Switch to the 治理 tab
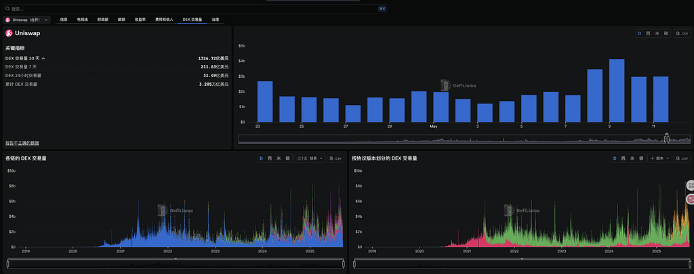 pos(215,20)
